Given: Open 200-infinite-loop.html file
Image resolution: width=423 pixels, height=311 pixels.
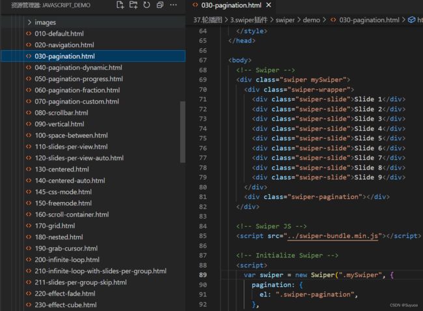Looking at the screenshot, I should click(93, 259).
